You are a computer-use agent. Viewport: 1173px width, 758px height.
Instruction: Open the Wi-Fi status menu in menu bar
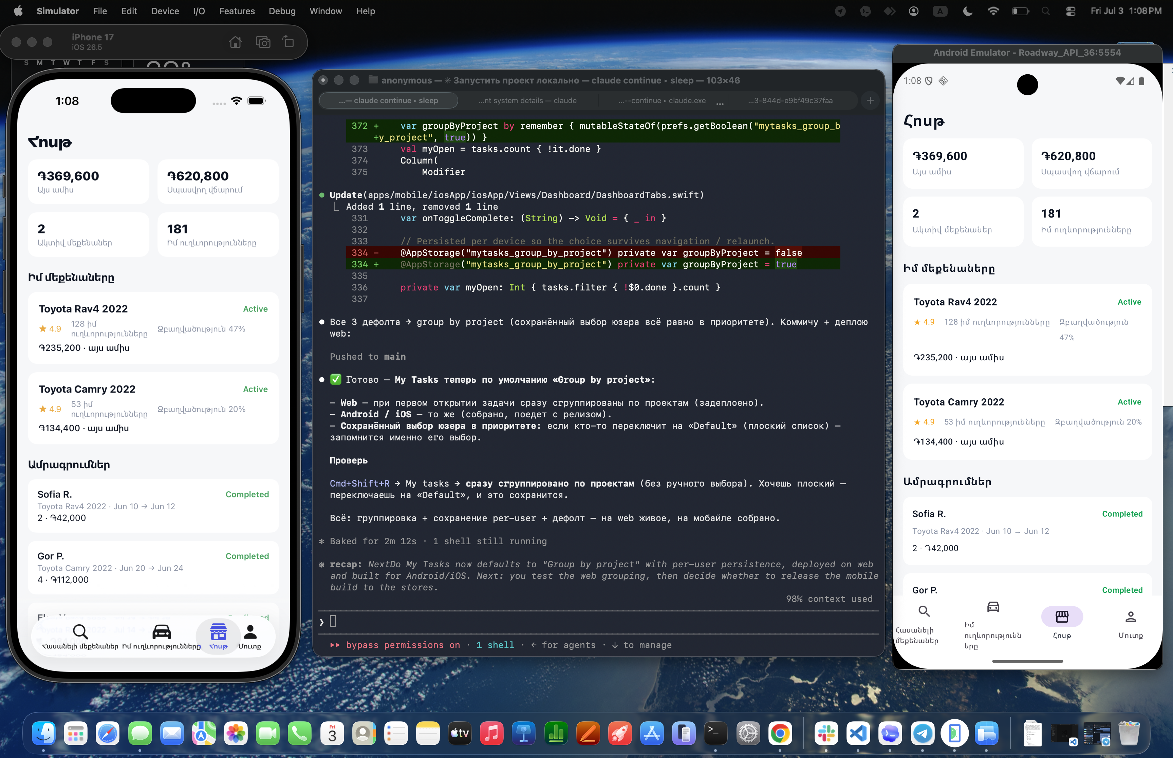[x=993, y=11]
